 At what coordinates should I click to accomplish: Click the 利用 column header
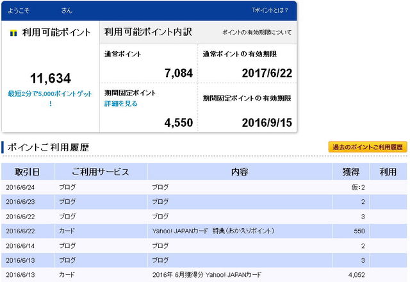tap(388, 172)
